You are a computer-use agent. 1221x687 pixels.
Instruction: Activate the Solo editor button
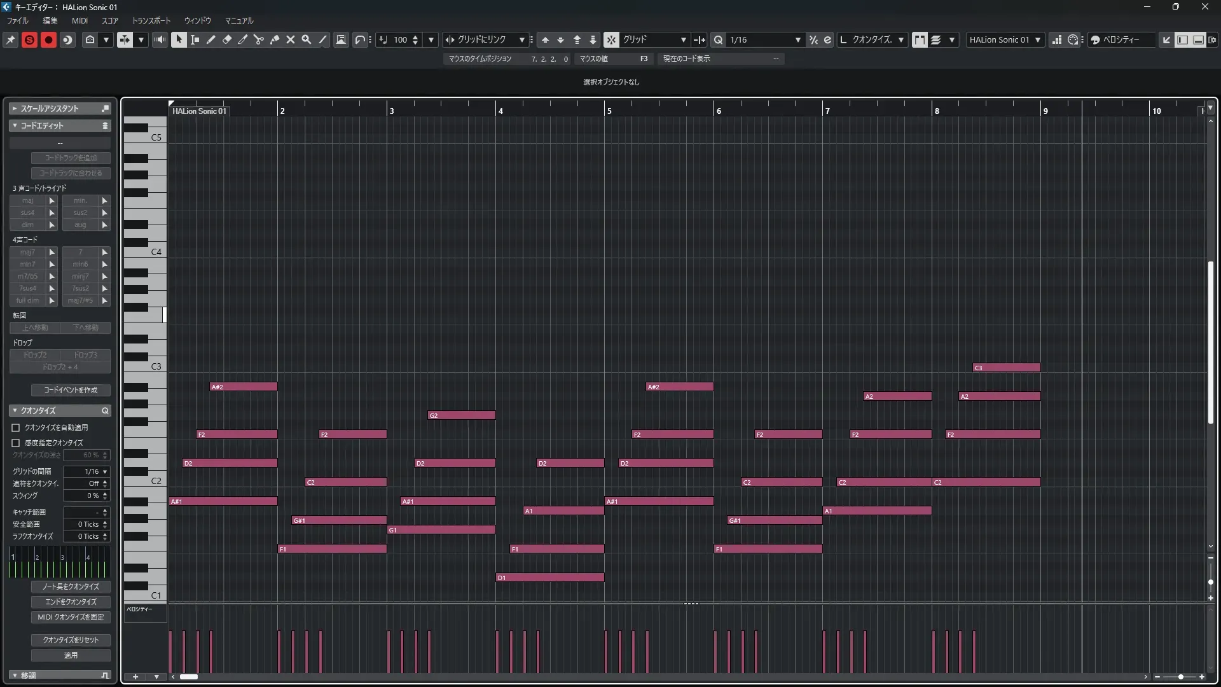click(29, 39)
